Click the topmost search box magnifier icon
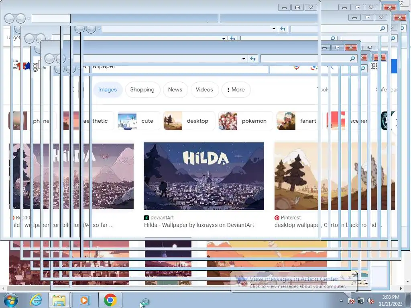This screenshot has height=308, width=411. (x=383, y=28)
